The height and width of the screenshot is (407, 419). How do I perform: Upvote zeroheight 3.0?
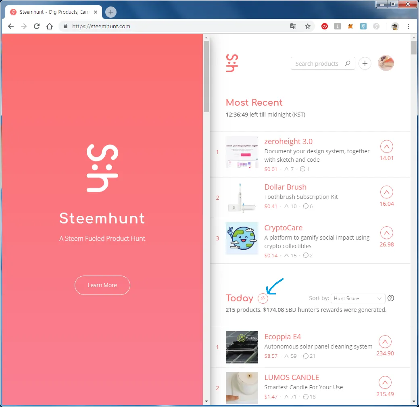pos(386,146)
